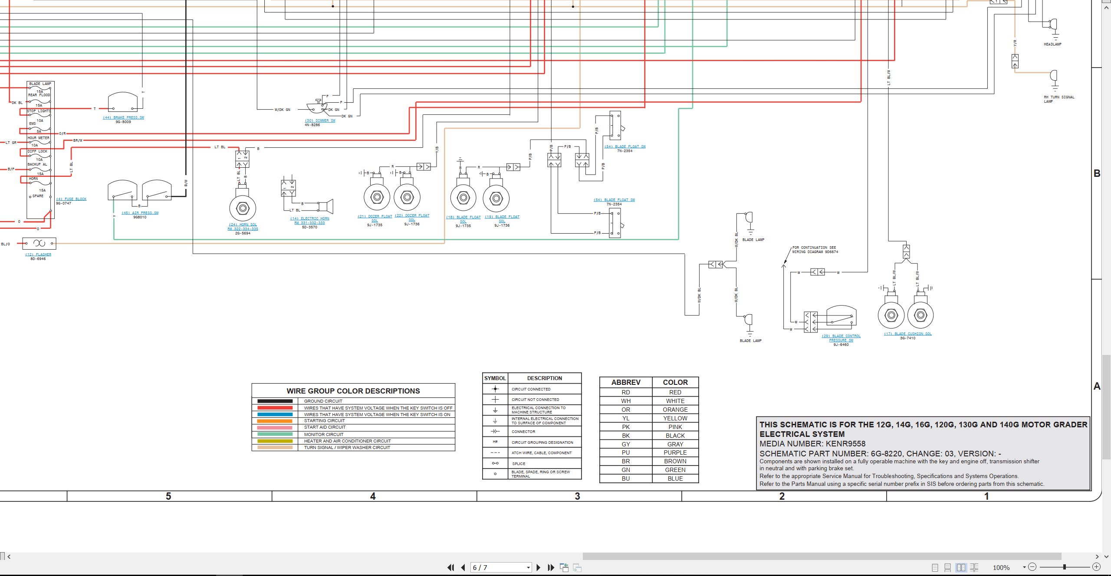This screenshot has height=576, width=1111.
Task: Open the (12) FLASHER link
Action: coord(38,254)
